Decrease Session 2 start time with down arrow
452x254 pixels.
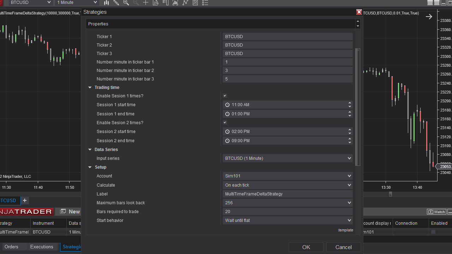tap(350, 133)
